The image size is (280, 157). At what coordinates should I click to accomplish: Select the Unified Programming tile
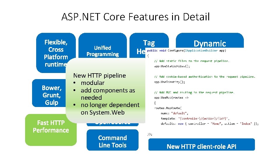point(102,45)
